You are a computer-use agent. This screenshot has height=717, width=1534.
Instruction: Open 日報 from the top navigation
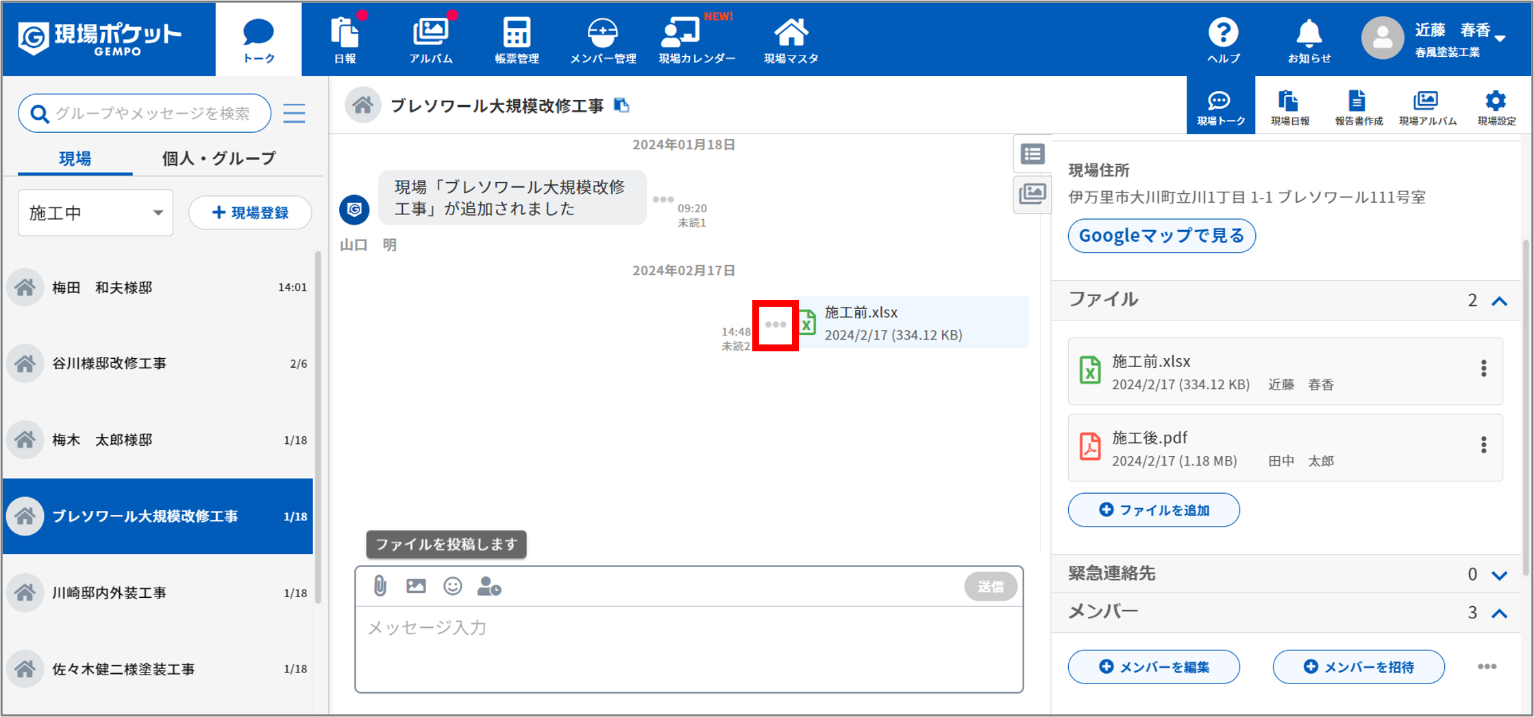point(345,40)
